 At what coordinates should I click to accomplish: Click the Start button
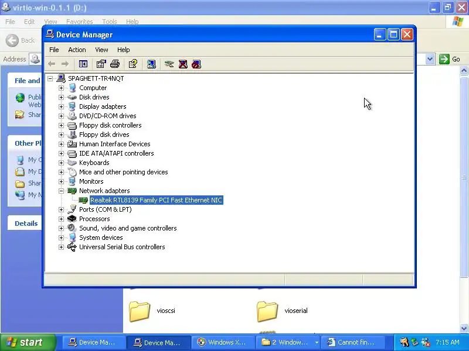(x=28, y=342)
